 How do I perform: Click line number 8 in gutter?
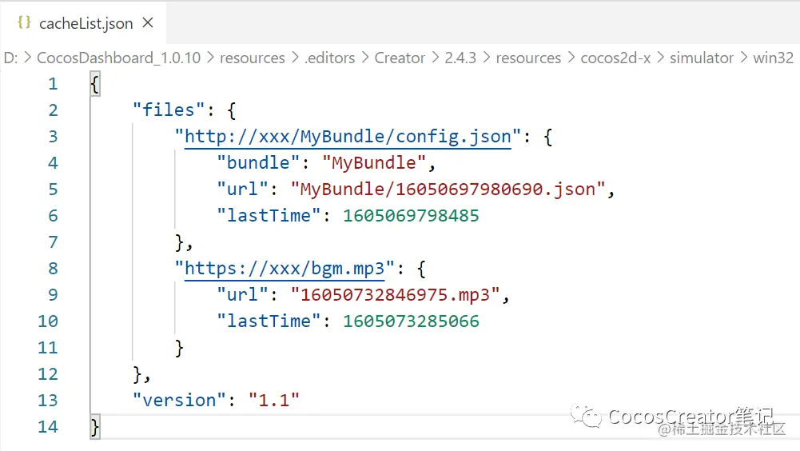[53, 269]
